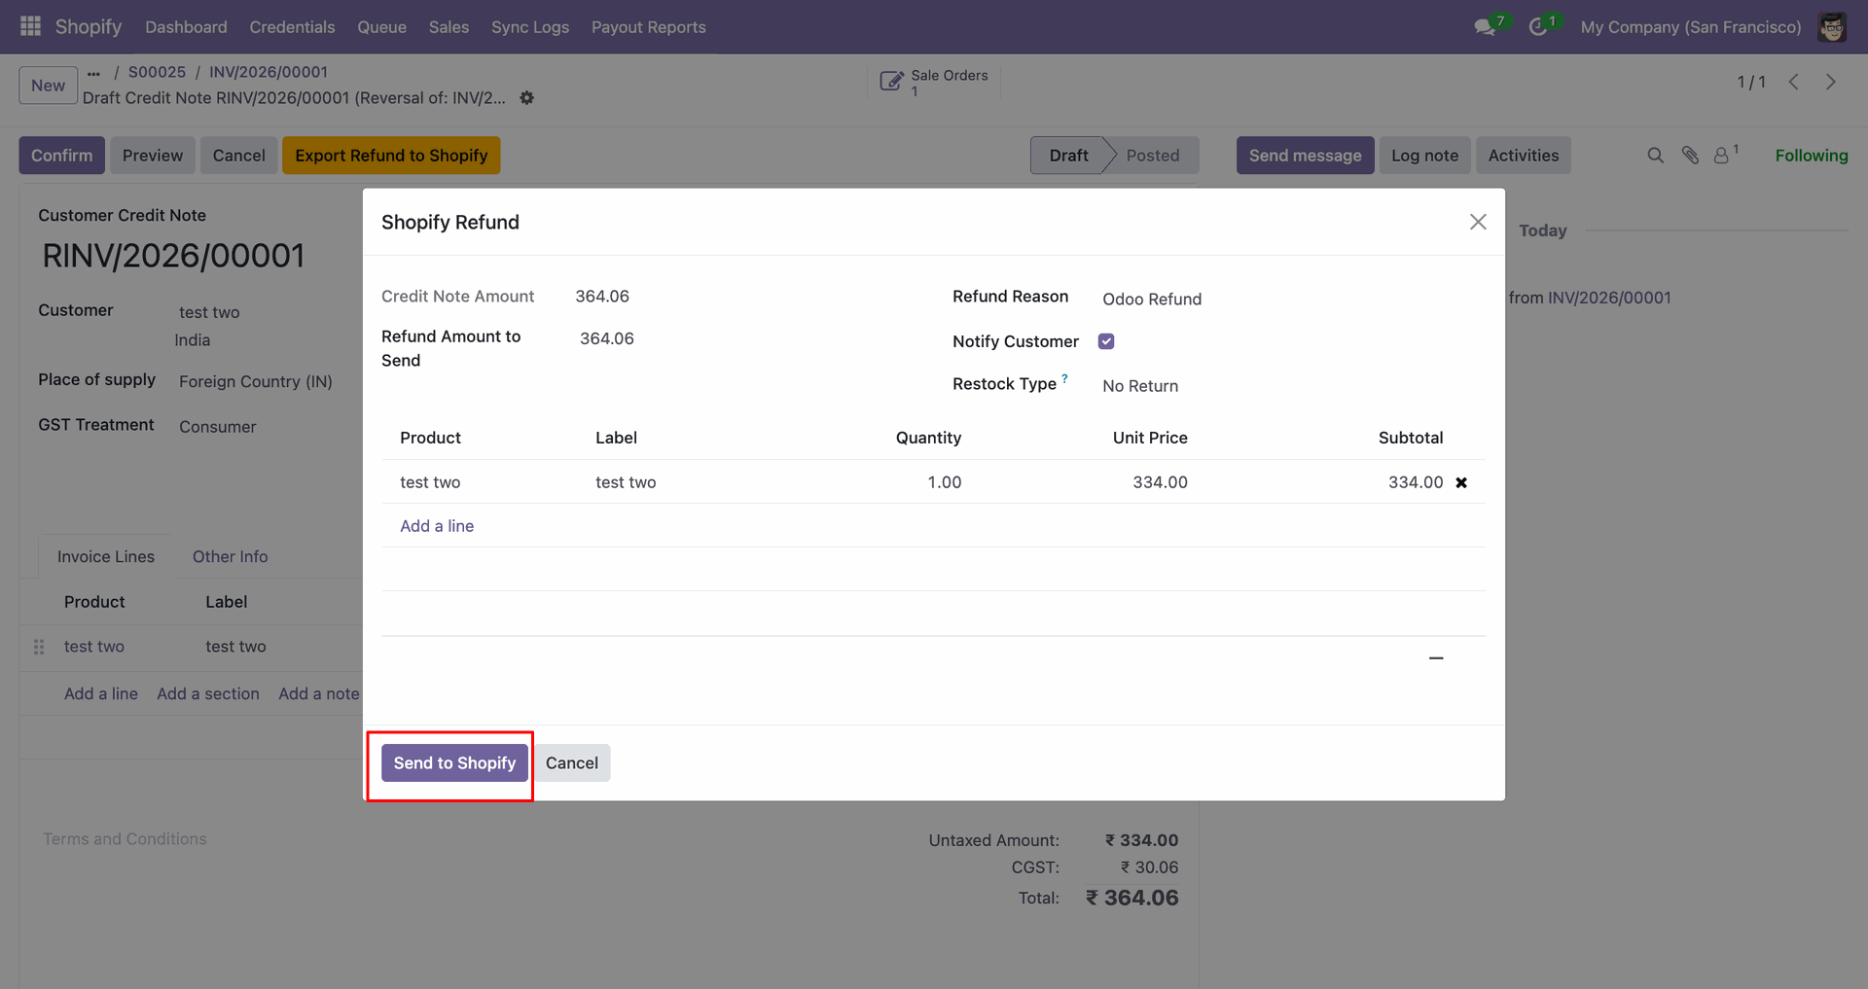Image resolution: width=1868 pixels, height=989 pixels.
Task: Click the Export Refund to Shopify button
Action: (391, 156)
